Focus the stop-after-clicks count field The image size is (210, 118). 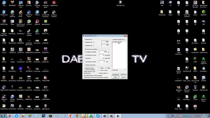(101, 55)
